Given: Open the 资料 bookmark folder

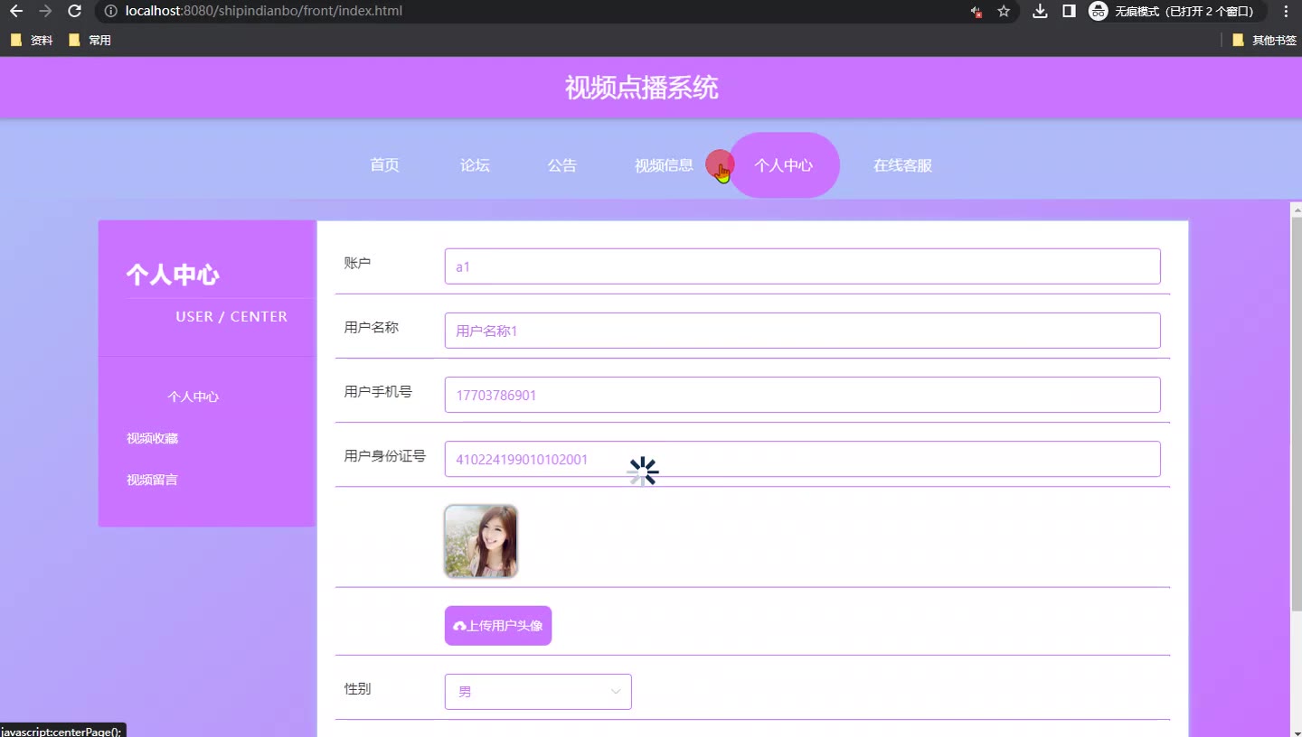Looking at the screenshot, I should click(x=32, y=41).
